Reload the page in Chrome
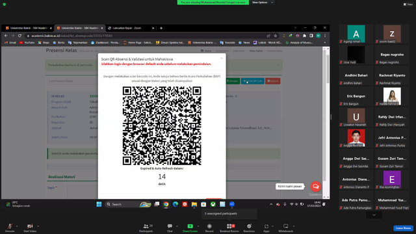The height and width of the screenshot is (234, 416). click(19, 36)
